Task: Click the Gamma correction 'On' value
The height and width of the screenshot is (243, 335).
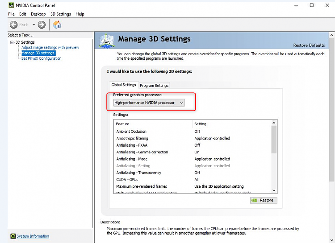Action: [x=197, y=152]
